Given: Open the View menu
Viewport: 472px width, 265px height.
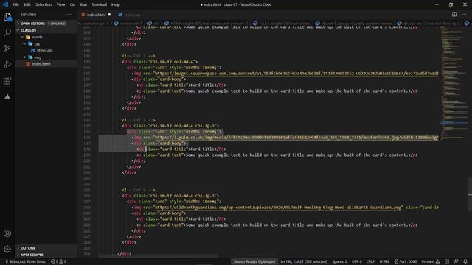Looking at the screenshot, I should pyautogui.click(x=60, y=4).
